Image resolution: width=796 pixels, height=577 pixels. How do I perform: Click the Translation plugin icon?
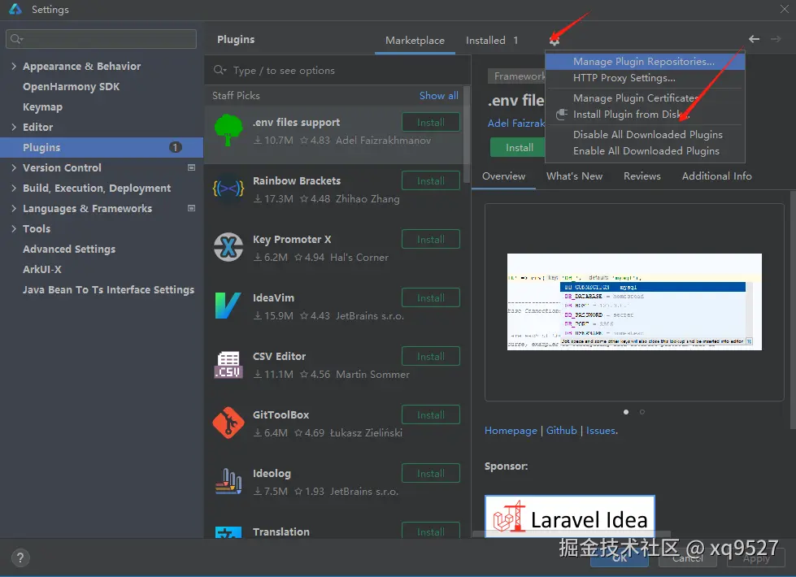click(228, 532)
